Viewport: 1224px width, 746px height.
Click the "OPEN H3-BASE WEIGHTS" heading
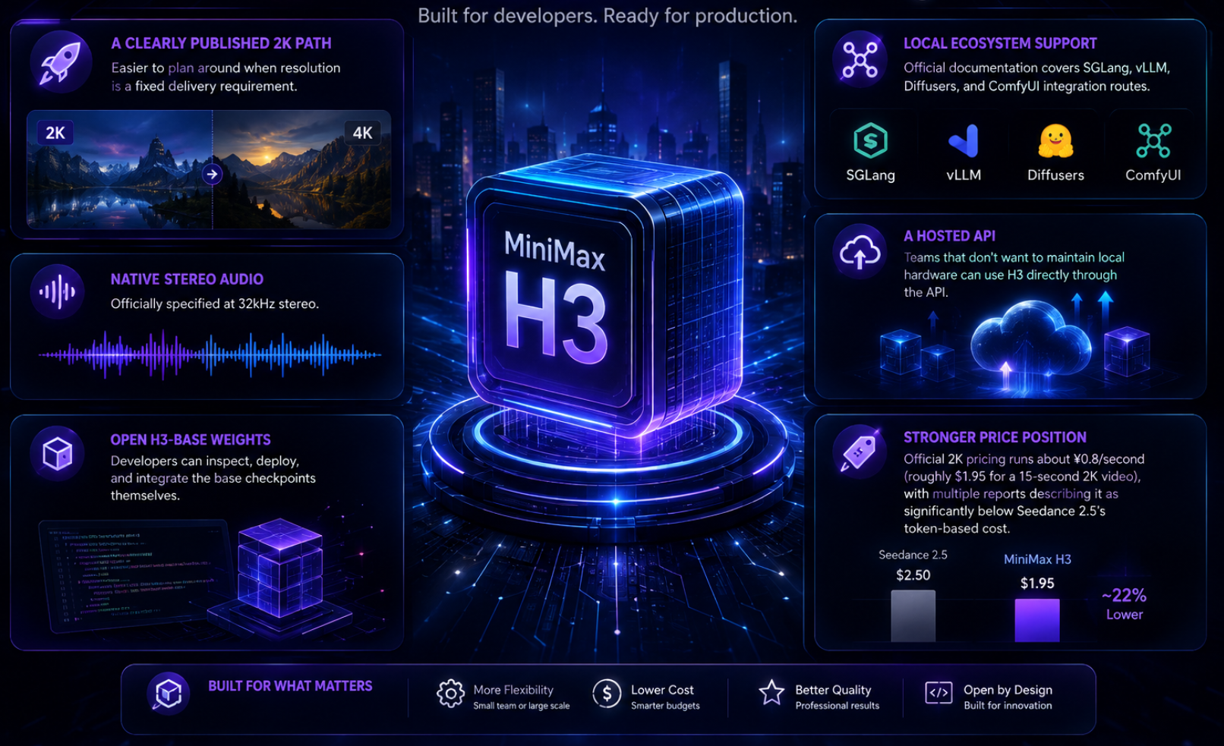pyautogui.click(x=191, y=439)
